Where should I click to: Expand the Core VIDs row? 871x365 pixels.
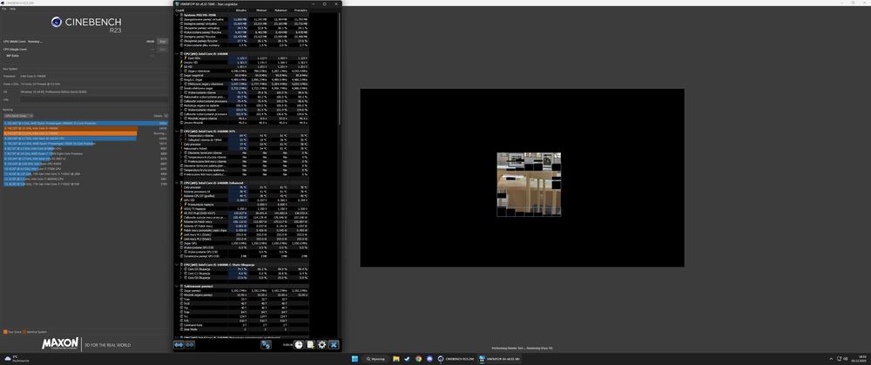[x=180, y=57]
